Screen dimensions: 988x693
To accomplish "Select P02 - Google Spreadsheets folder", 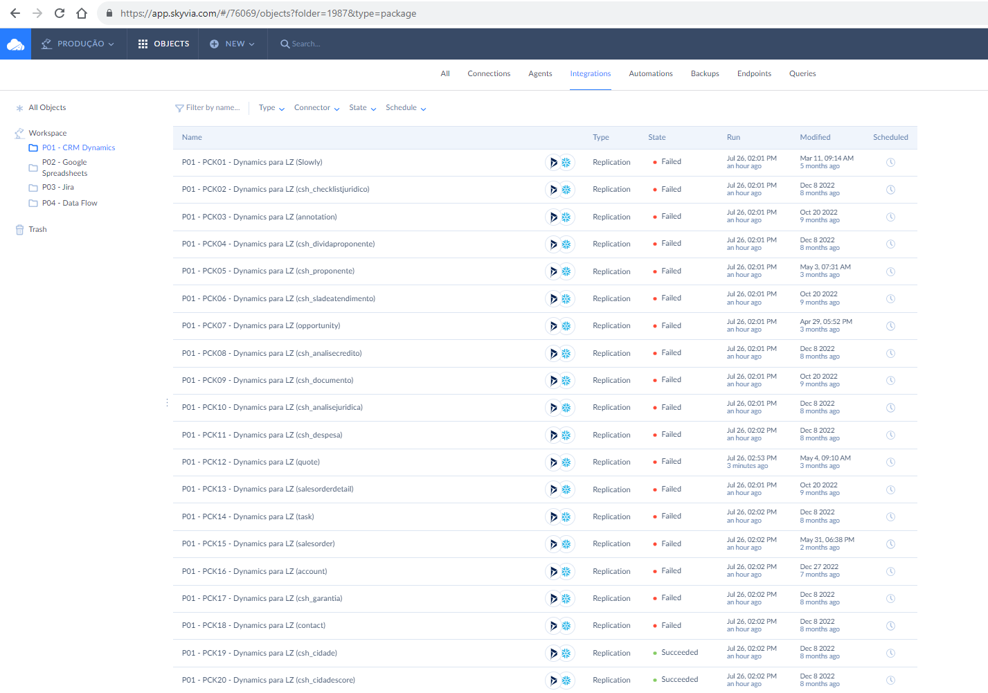I will coord(64,168).
